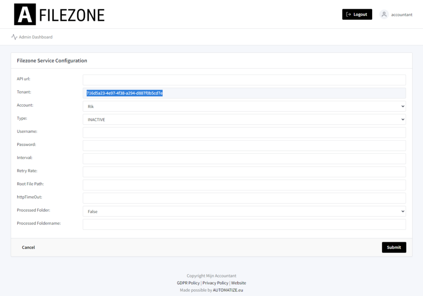423x296 pixels.
Task: Open the Admin Dashboard menu item
Action: pyautogui.click(x=32, y=37)
